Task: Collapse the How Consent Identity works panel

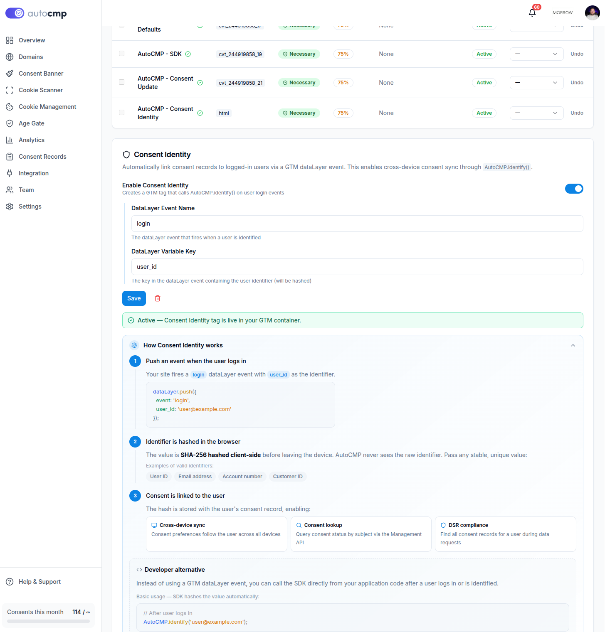Action: click(573, 345)
